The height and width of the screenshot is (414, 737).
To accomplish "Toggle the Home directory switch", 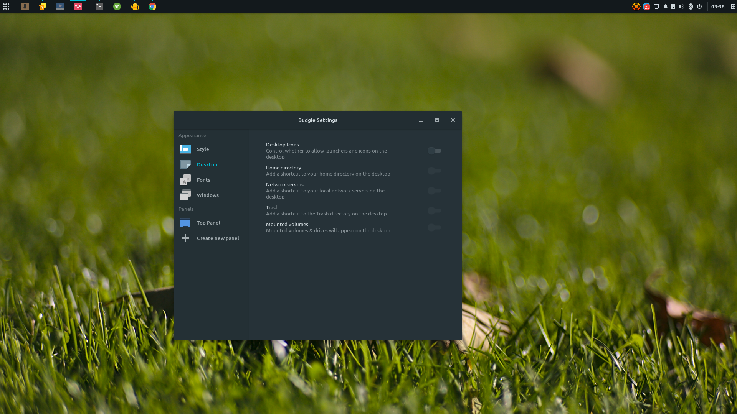I will click(435, 171).
